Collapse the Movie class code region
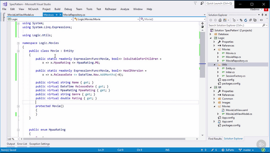 click(x=18, y=51)
